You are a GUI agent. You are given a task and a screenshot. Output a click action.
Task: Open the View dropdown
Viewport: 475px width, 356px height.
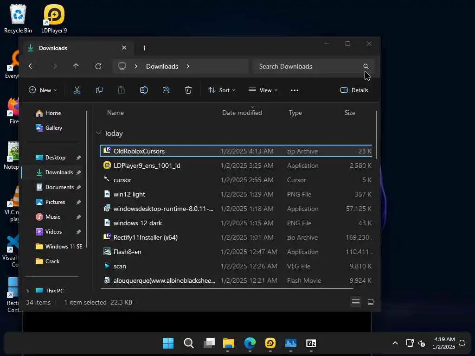tap(263, 90)
